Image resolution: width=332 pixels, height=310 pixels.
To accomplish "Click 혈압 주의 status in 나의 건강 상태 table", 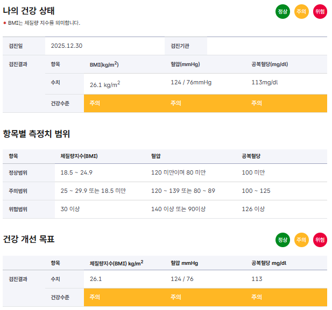I will tap(176, 103).
